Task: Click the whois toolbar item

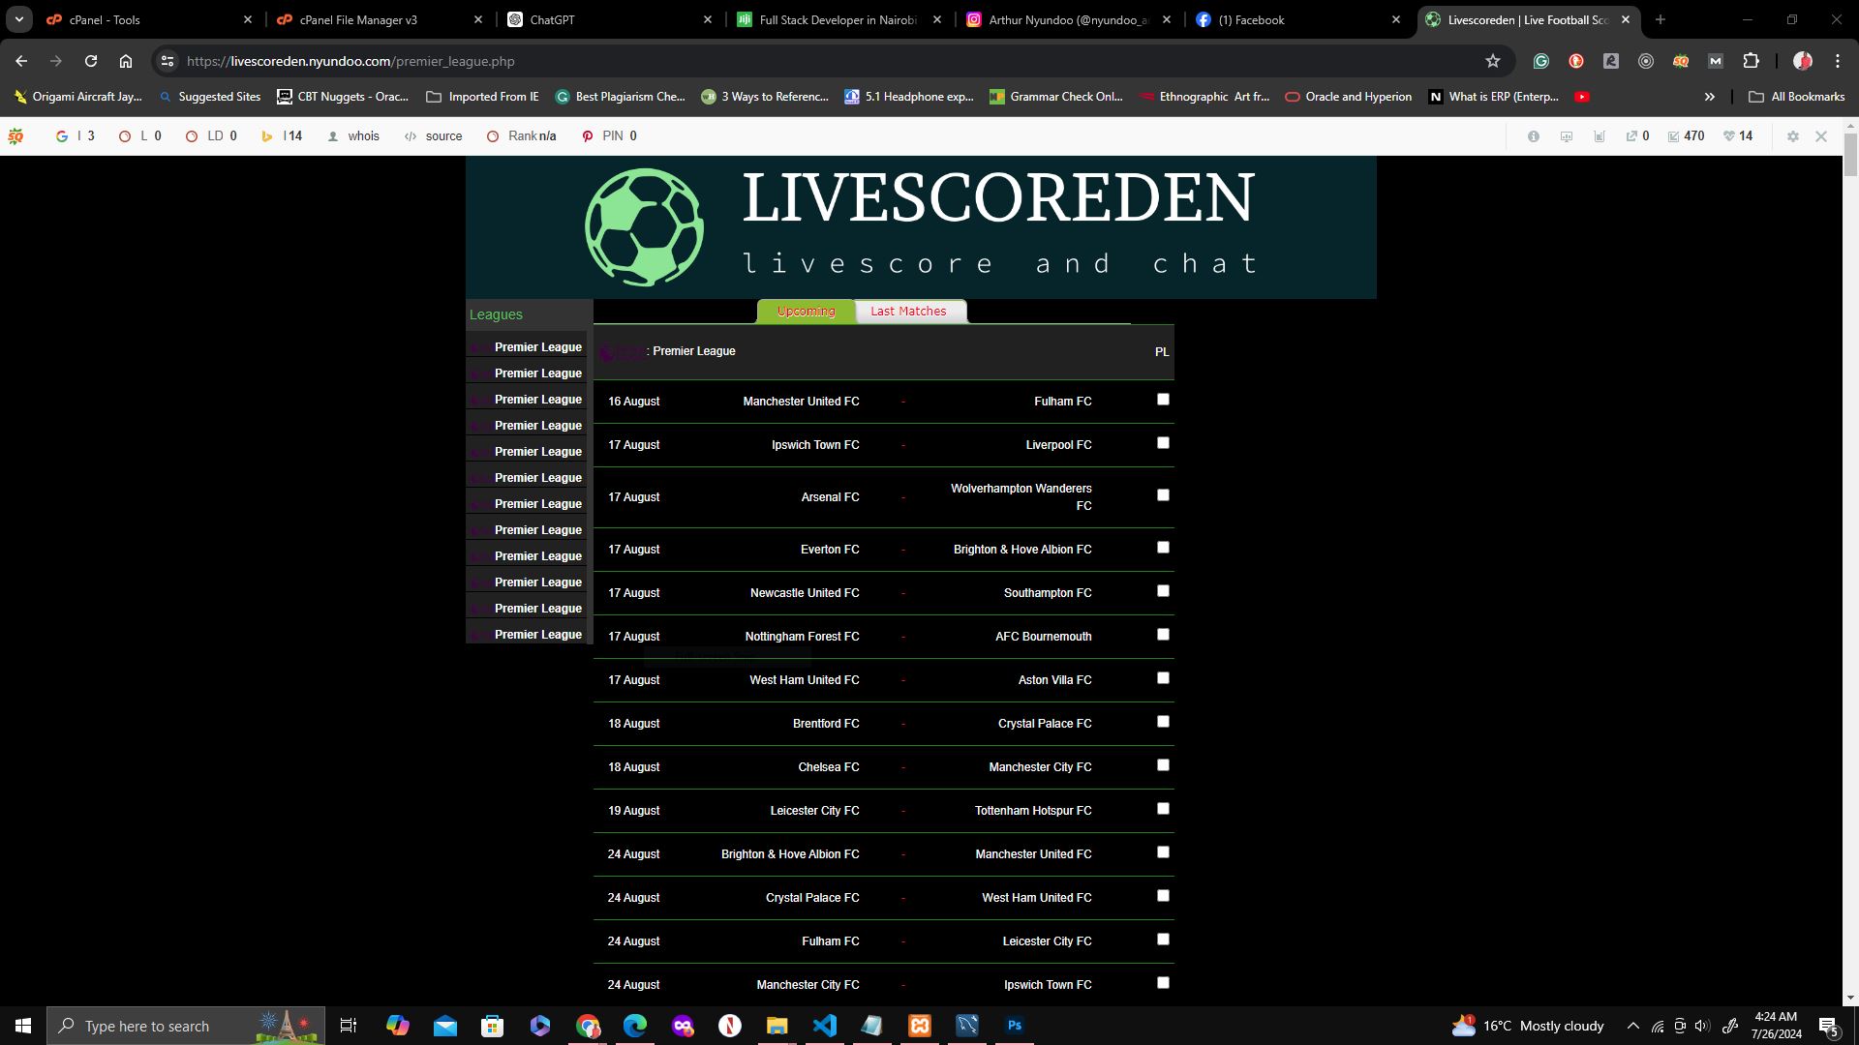Action: [353, 136]
